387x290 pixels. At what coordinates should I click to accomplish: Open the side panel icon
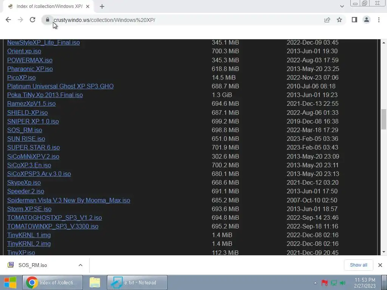pyautogui.click(x=354, y=20)
